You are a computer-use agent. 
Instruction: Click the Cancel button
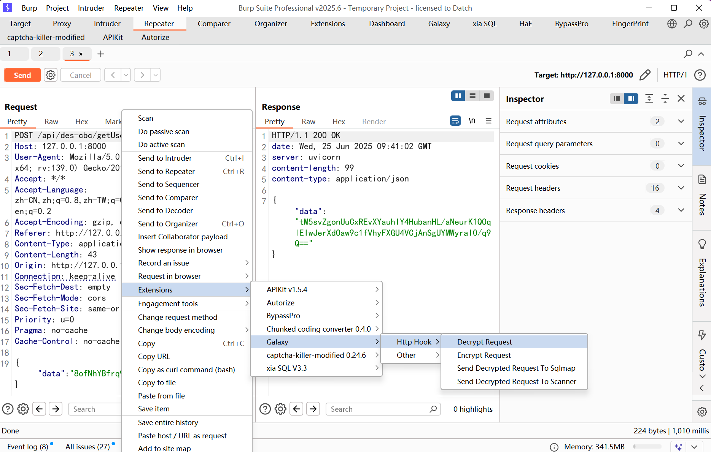[81, 75]
